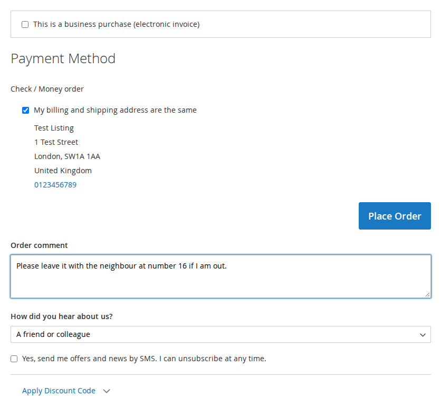This screenshot has width=441, height=417.
Task: Click the 'United Kingdom' country line
Action: [x=63, y=171]
